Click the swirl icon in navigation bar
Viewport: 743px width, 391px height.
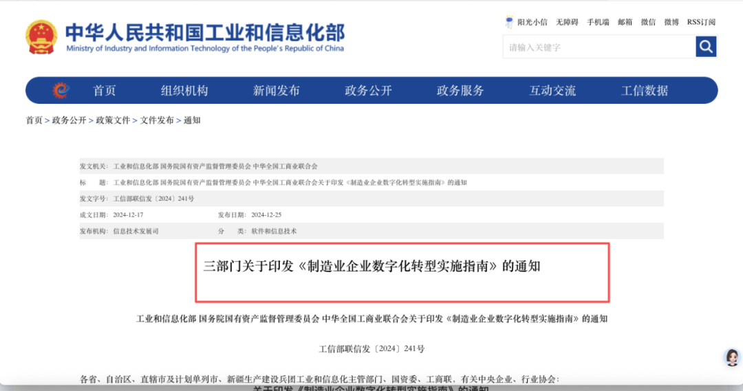pos(61,91)
